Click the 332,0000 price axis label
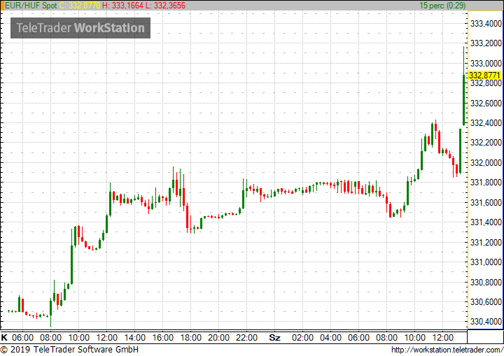504x356 pixels. coord(486,162)
